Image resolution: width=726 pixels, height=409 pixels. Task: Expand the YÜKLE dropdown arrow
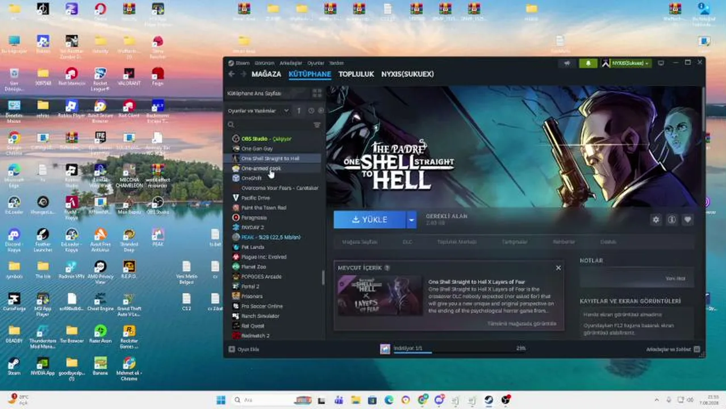(x=411, y=219)
